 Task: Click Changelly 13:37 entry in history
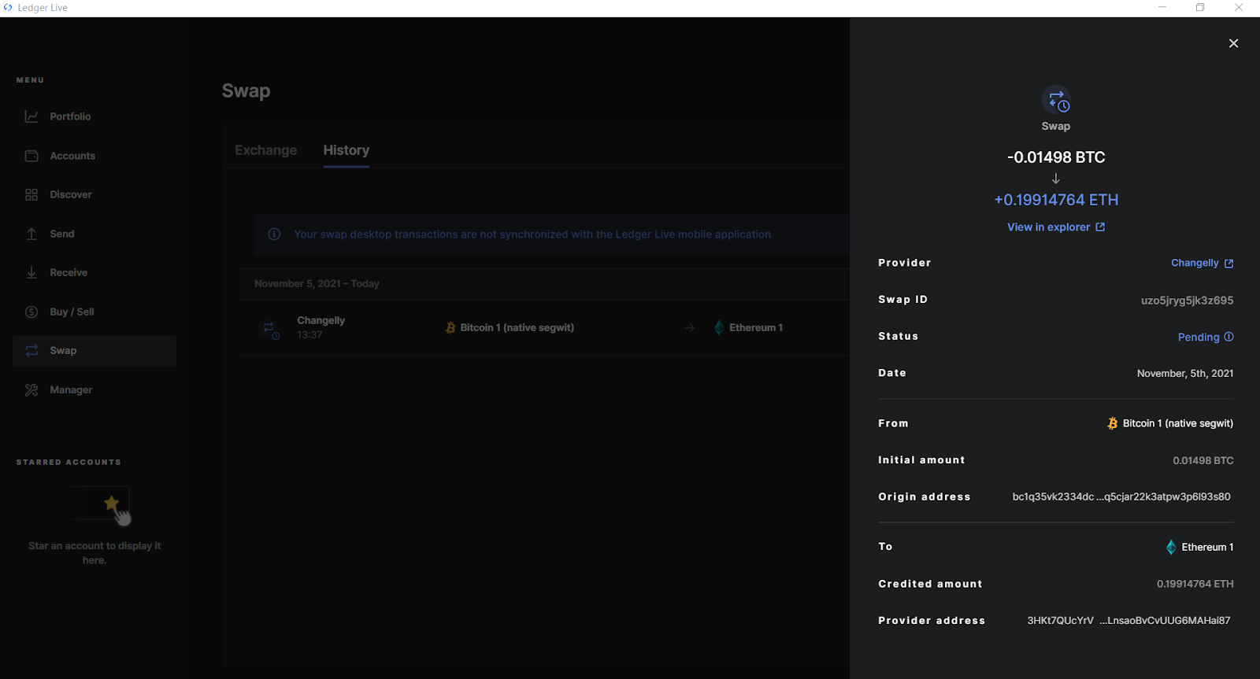click(x=321, y=327)
